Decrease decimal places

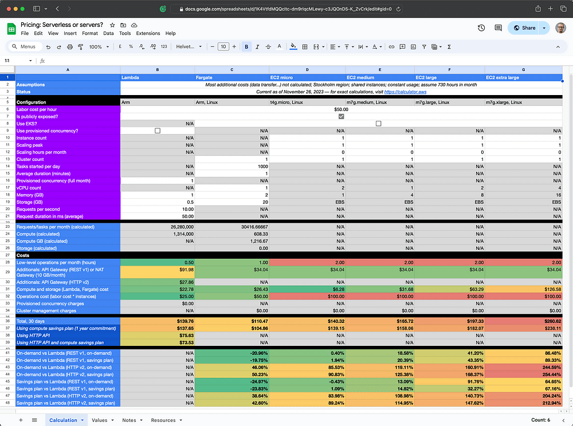coord(142,47)
